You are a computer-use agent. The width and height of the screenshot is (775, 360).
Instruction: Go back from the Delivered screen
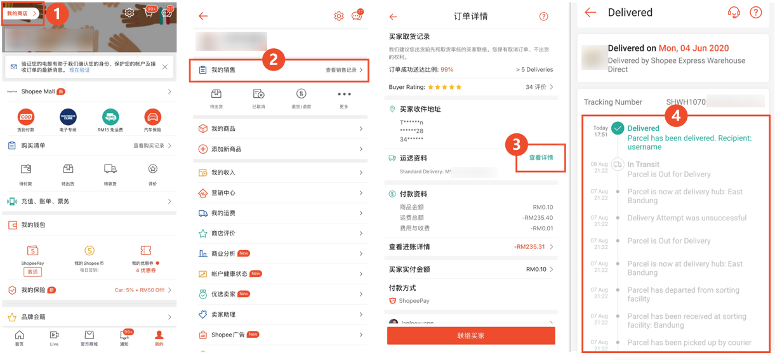[590, 12]
